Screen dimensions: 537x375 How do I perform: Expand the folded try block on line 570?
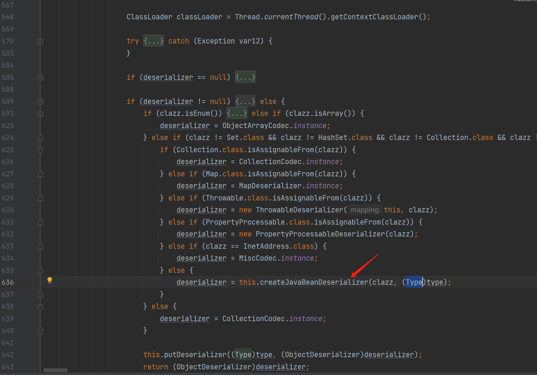40,41
